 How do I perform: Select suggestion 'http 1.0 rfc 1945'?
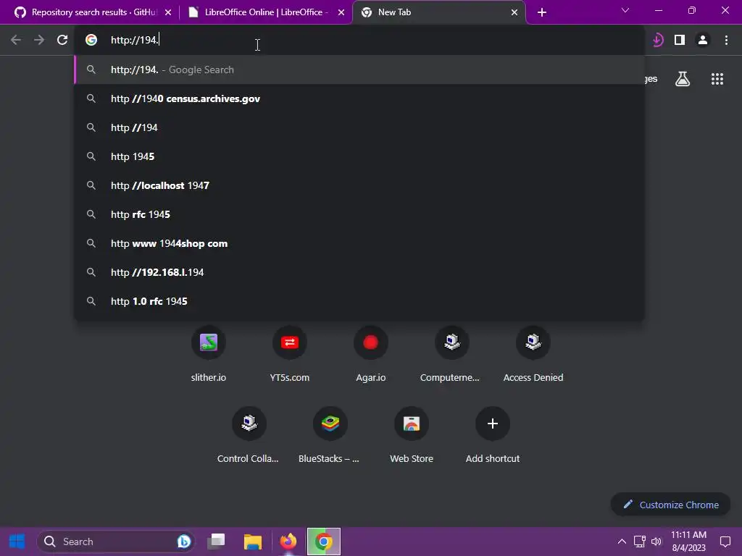coord(359,301)
